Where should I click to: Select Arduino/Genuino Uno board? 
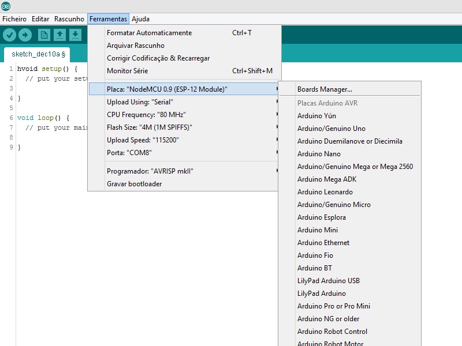(350, 128)
